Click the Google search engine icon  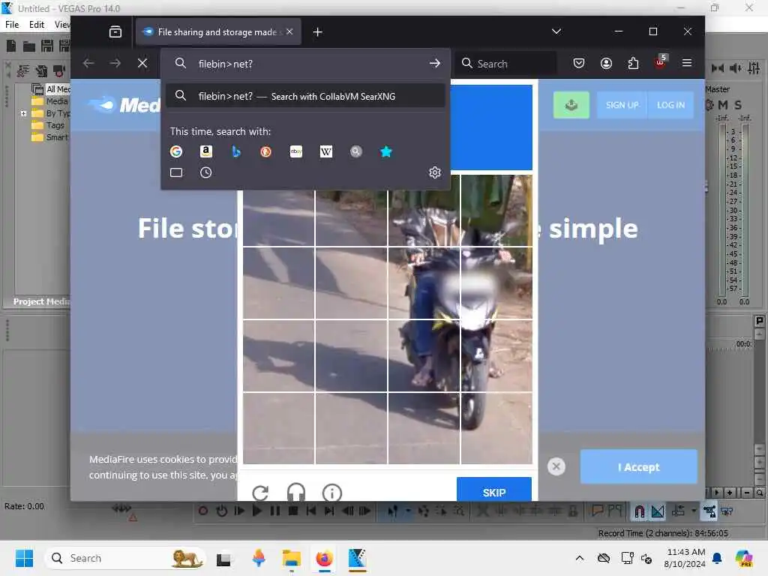176,151
